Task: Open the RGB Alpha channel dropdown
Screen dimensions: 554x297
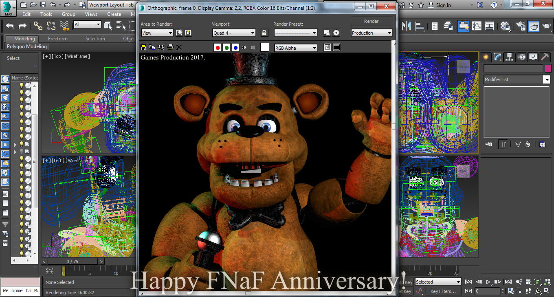Action: click(296, 48)
